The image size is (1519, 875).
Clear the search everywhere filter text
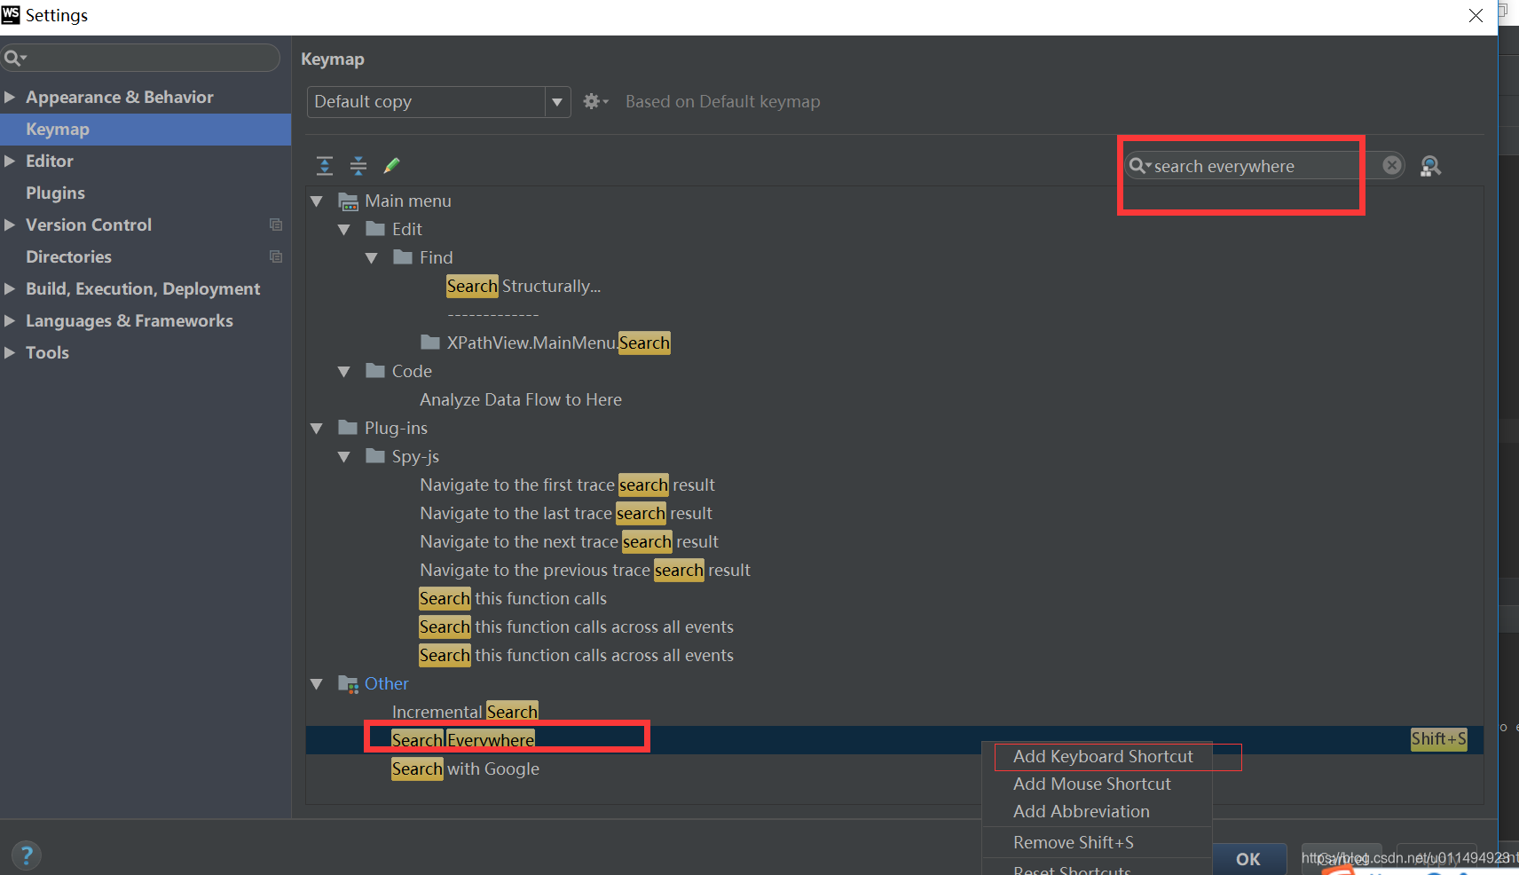pos(1392,165)
